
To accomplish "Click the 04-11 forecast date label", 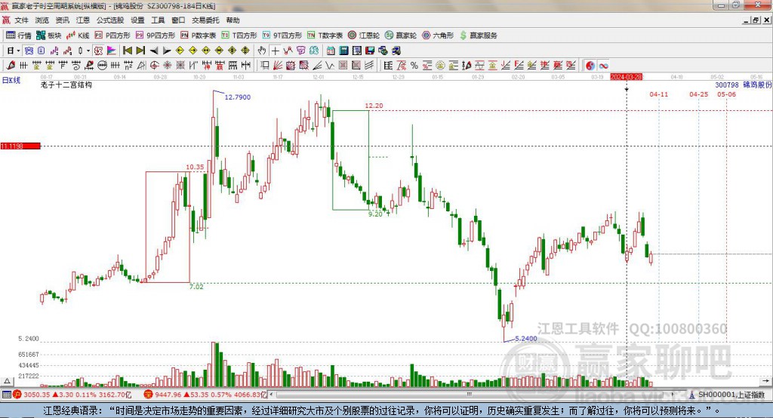I will pos(658,94).
